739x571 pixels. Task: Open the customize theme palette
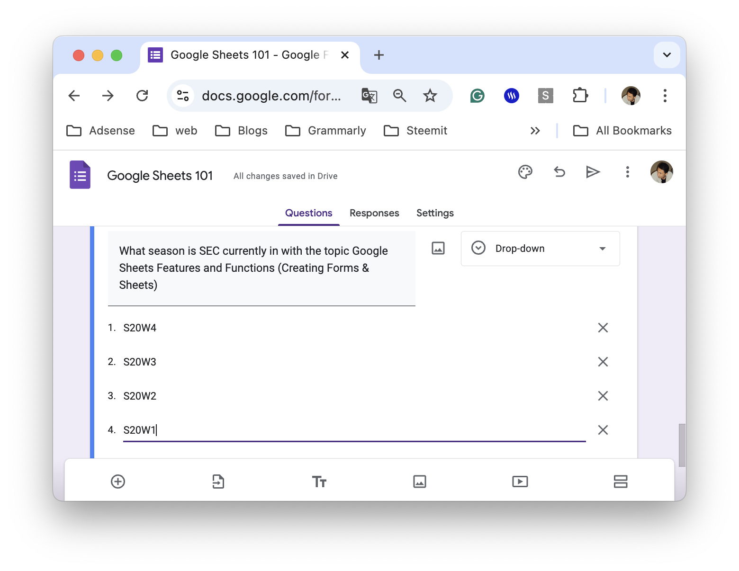[x=525, y=172]
